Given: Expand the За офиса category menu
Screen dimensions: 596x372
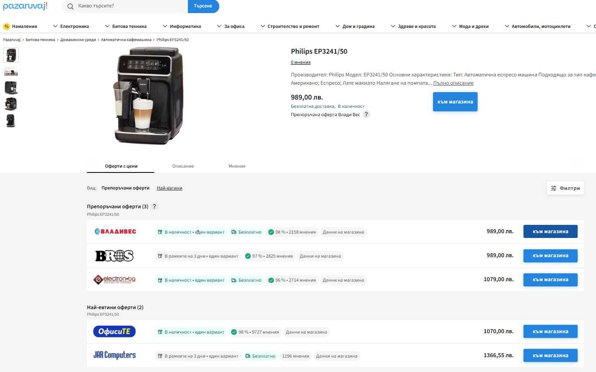Looking at the screenshot, I should point(231,26).
